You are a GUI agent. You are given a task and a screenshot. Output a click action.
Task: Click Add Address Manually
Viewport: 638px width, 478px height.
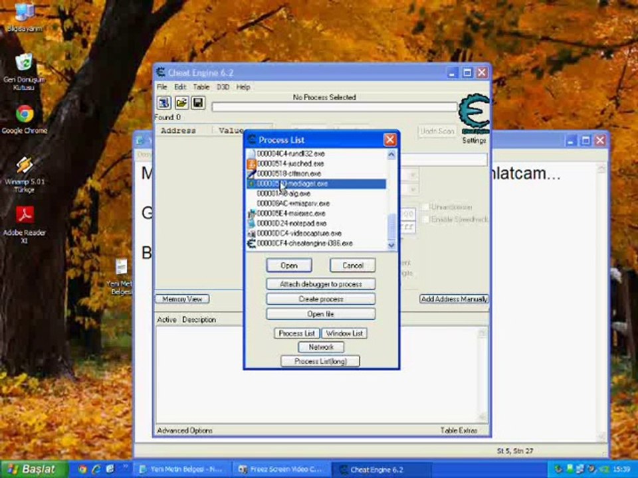(454, 299)
